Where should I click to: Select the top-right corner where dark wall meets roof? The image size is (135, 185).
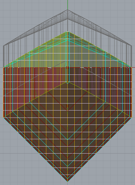(x=132, y=67)
